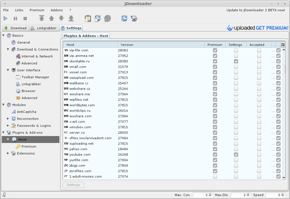Expand the Extensions node
The height and width of the screenshot is (199, 290).
coord(8,153)
